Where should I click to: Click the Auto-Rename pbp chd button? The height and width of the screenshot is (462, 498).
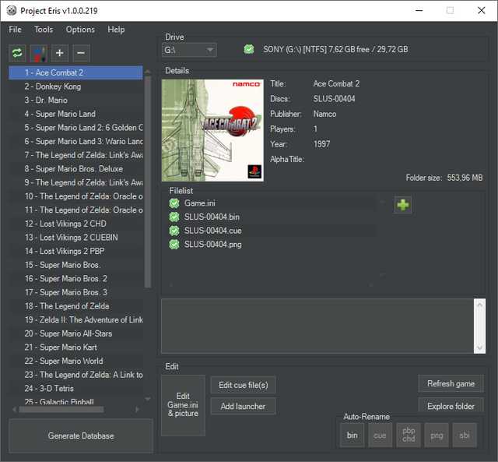(x=409, y=435)
